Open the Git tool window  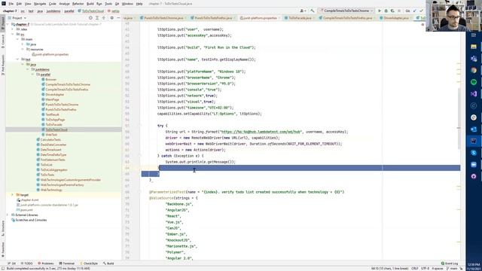point(12,263)
